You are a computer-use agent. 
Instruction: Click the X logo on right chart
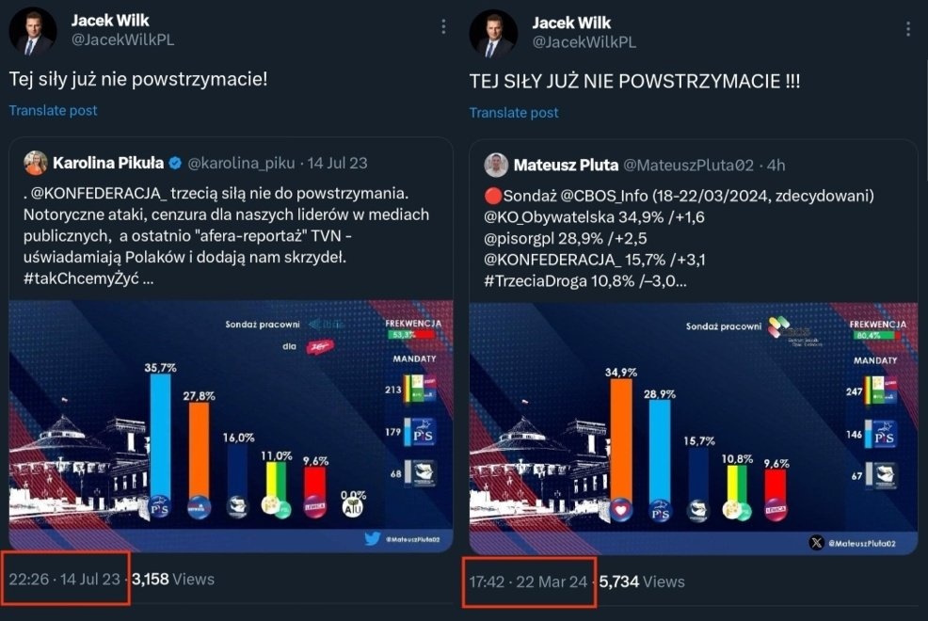coord(817,542)
